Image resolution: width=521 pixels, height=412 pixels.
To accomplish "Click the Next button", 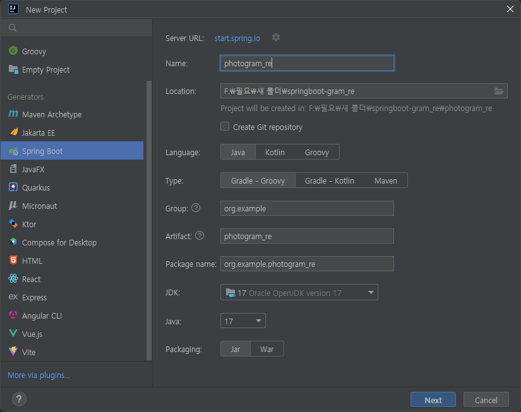I will click(433, 400).
